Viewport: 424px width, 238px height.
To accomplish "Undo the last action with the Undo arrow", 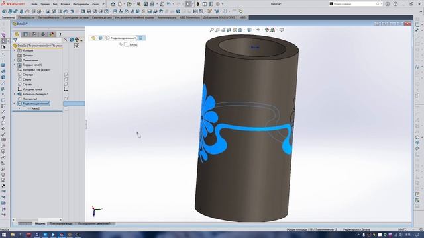I will [168, 4].
